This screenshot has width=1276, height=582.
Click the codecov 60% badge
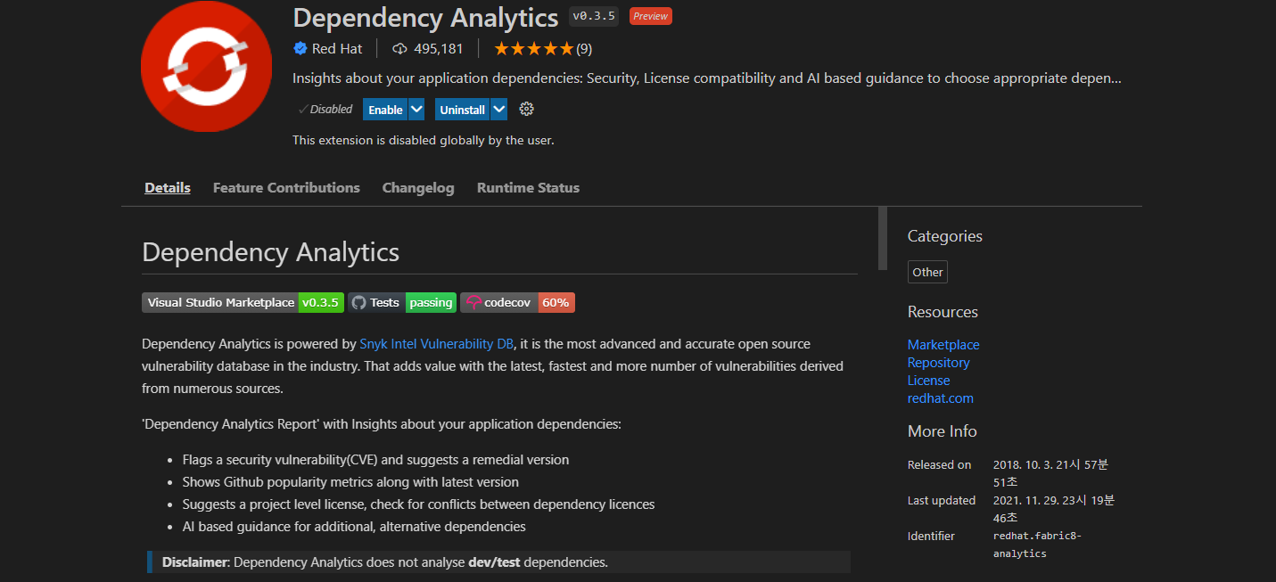(x=517, y=302)
